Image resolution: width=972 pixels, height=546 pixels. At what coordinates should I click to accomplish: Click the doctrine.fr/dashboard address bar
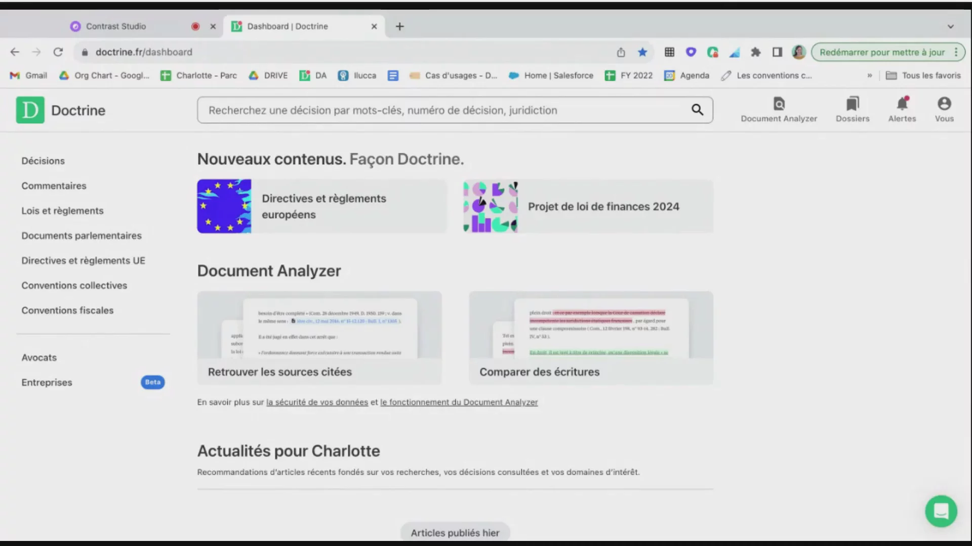coord(344,52)
